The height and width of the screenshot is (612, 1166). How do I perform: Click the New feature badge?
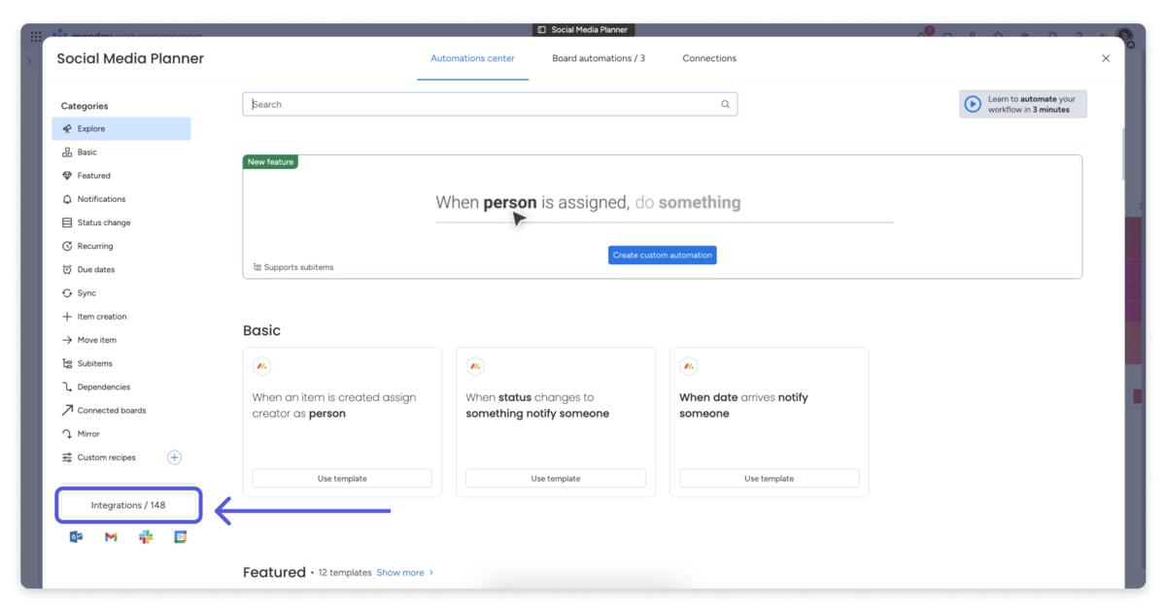pyautogui.click(x=270, y=162)
